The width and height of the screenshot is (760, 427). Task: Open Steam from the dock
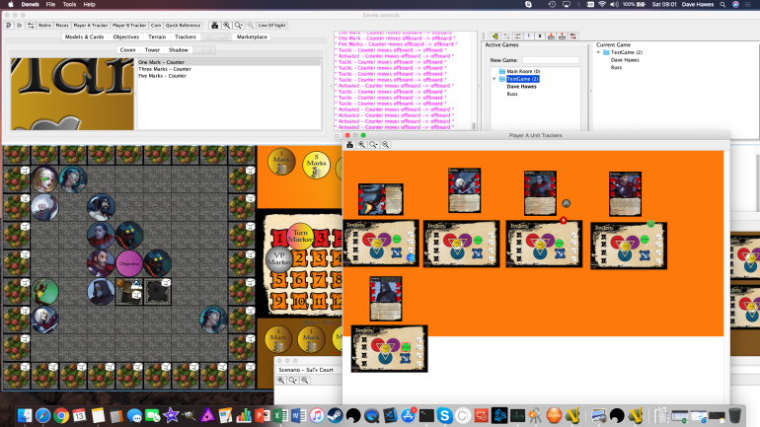coord(335,415)
